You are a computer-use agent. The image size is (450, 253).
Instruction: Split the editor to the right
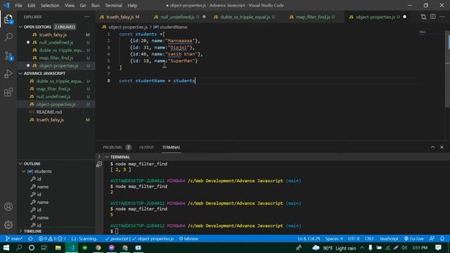pyautogui.click(x=433, y=17)
